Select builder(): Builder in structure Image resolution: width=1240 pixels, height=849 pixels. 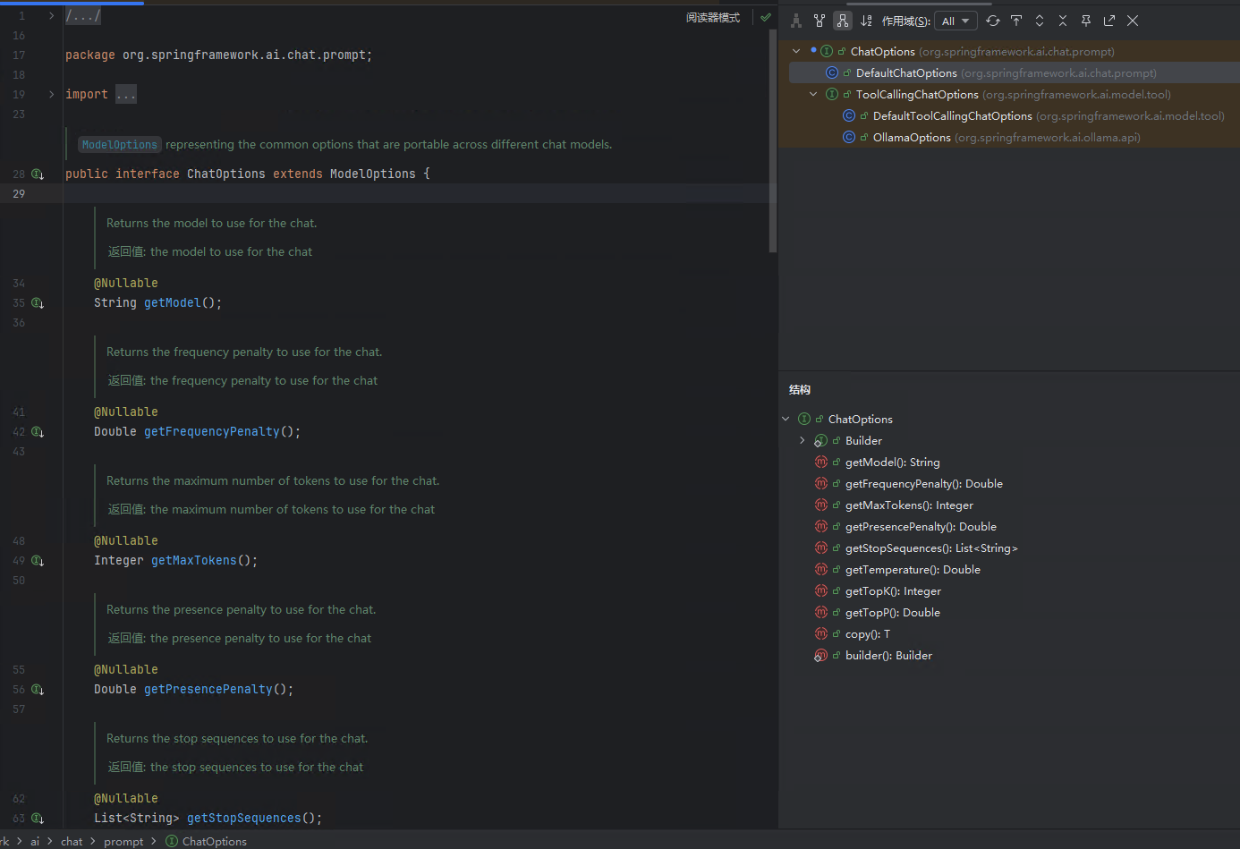click(x=888, y=655)
